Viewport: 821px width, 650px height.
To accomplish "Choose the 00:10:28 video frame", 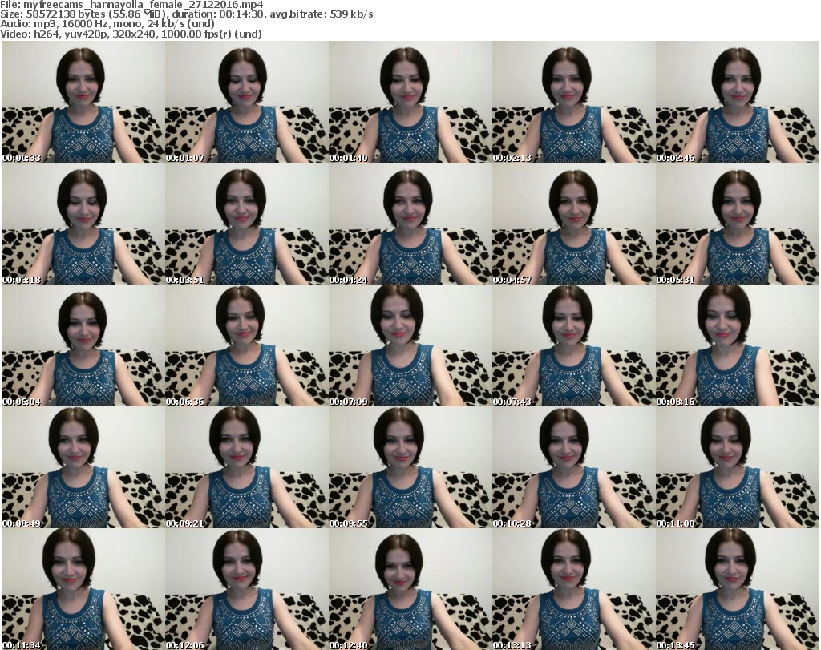I will coord(573,467).
